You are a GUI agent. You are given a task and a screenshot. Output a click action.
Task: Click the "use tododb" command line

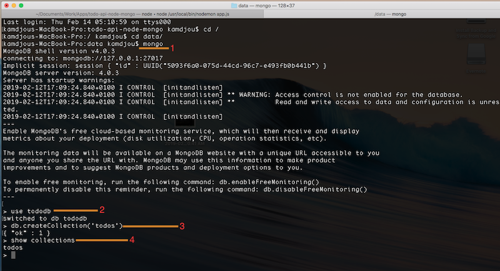click(x=32, y=210)
